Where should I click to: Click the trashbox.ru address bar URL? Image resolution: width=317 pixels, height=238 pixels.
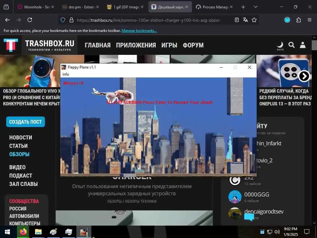tap(148, 20)
